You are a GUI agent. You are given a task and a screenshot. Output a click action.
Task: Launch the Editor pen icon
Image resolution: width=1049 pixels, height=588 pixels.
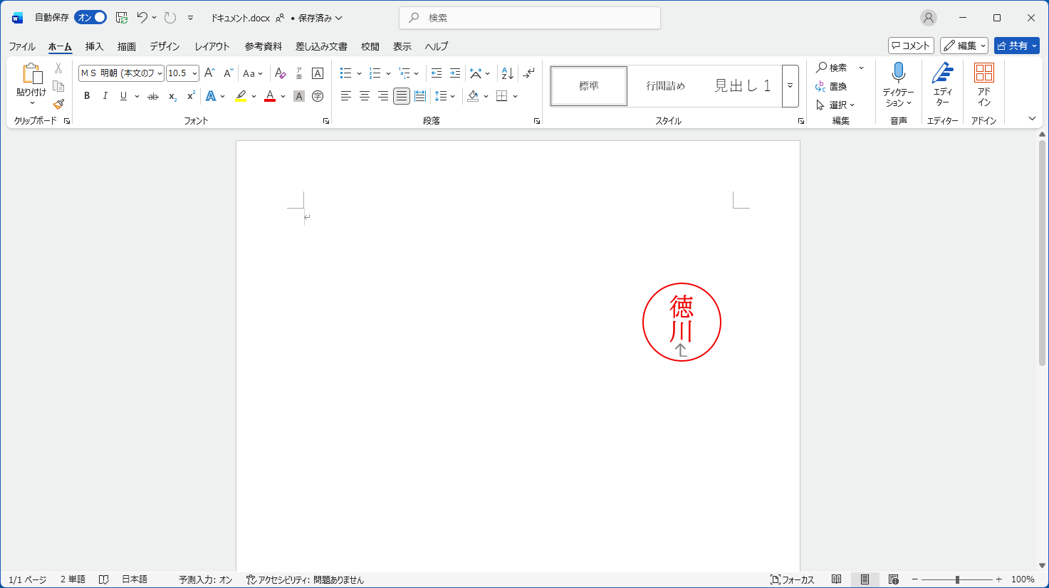[x=942, y=73]
